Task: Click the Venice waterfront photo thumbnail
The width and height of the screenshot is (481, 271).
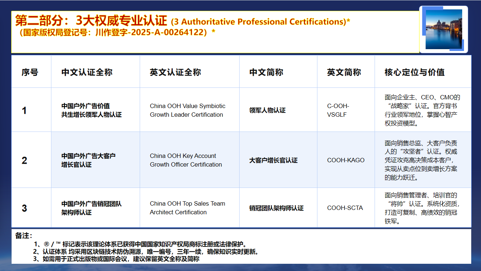Action: click(444, 29)
